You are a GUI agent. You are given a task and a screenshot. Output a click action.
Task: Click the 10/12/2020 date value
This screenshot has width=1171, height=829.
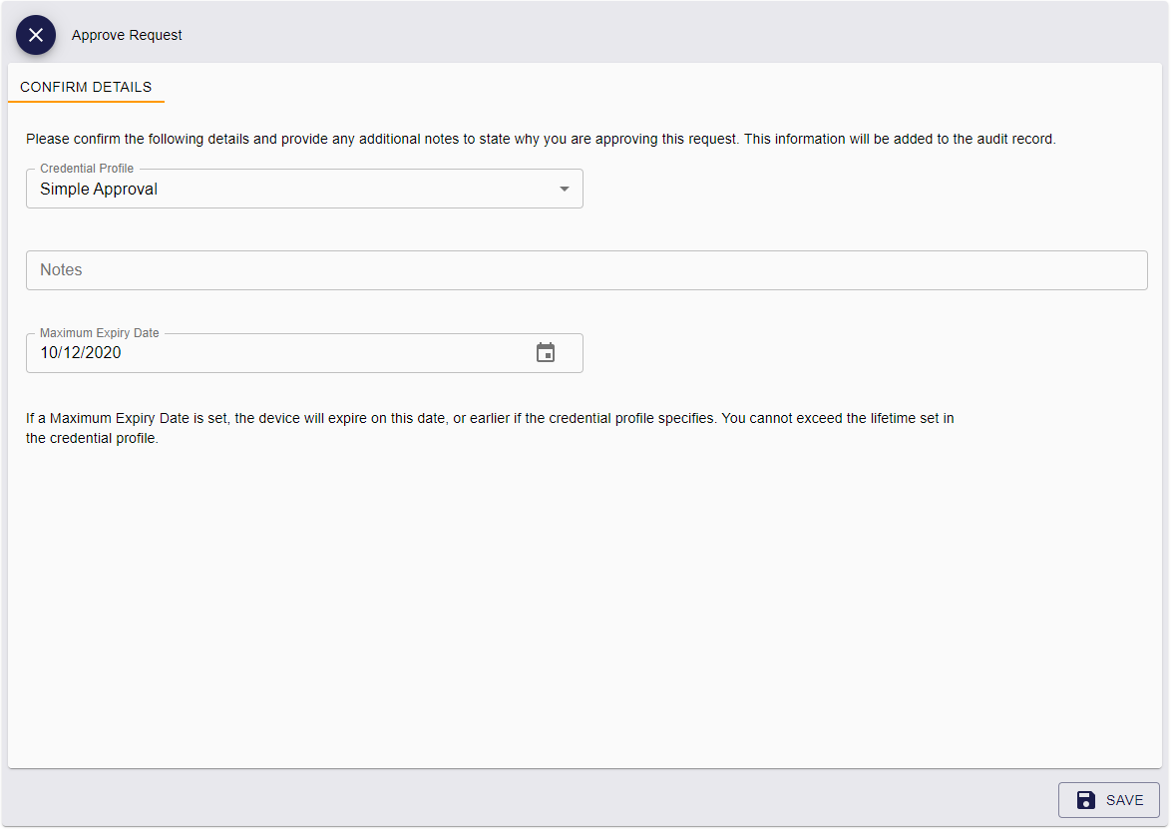pyautogui.click(x=81, y=352)
